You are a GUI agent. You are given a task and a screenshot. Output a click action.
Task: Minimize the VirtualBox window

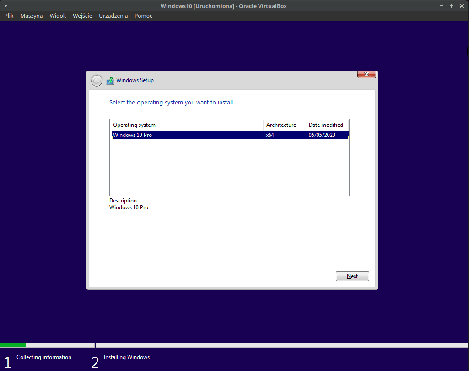[x=441, y=6]
